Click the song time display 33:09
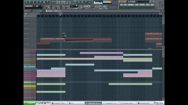Viewport: 188px width, 105px height. coord(61,2)
